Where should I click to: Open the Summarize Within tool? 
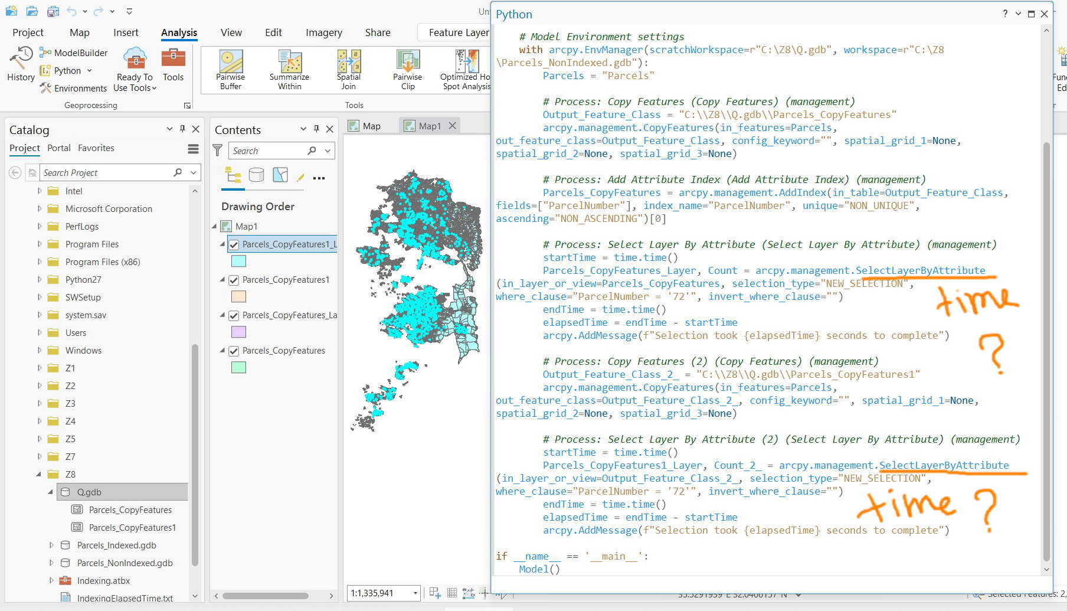[289, 68]
